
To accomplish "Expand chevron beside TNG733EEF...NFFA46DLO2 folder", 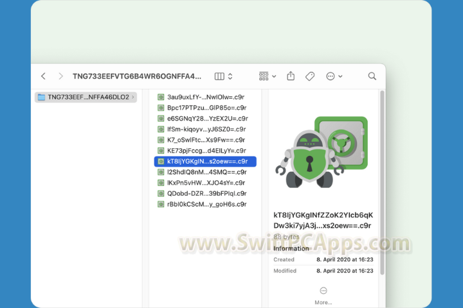I will pos(133,97).
